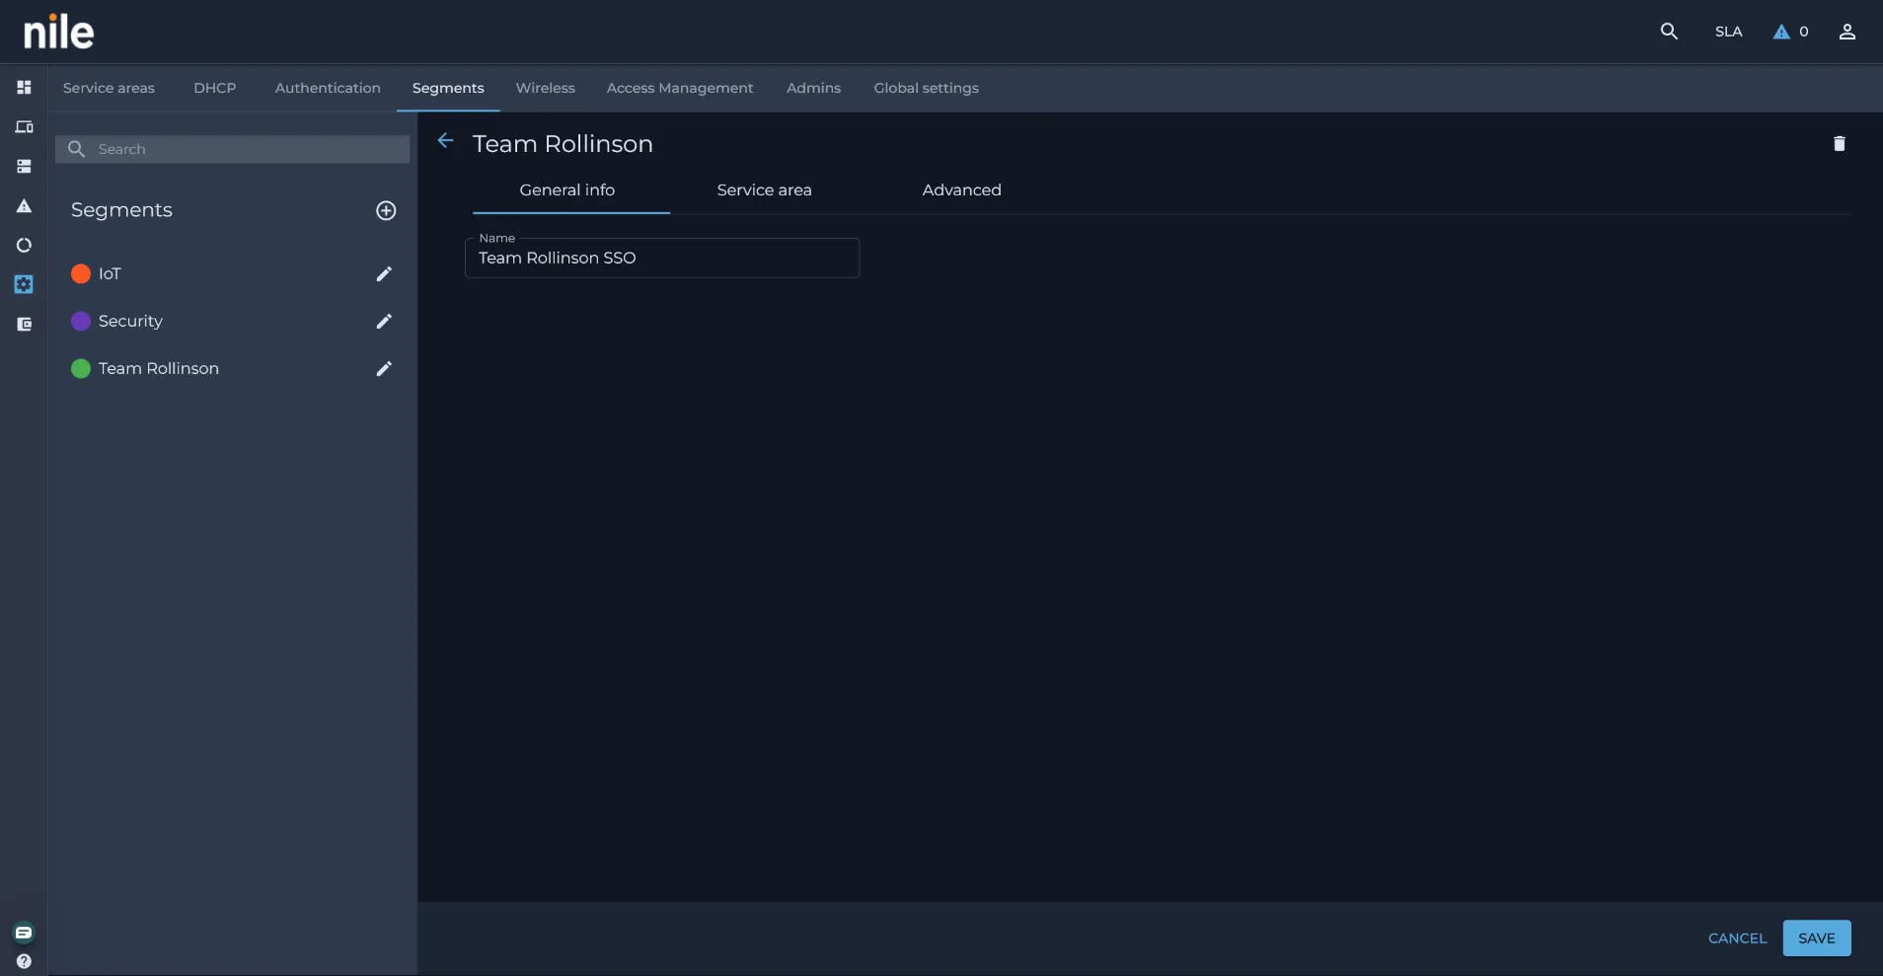Screen dimensions: 1883x976
Task: Open the Admins tab
Action: point(814,88)
